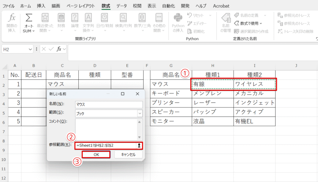
Task: Click Trace Dependents (参照先のトレース)
Action: coord(294,23)
